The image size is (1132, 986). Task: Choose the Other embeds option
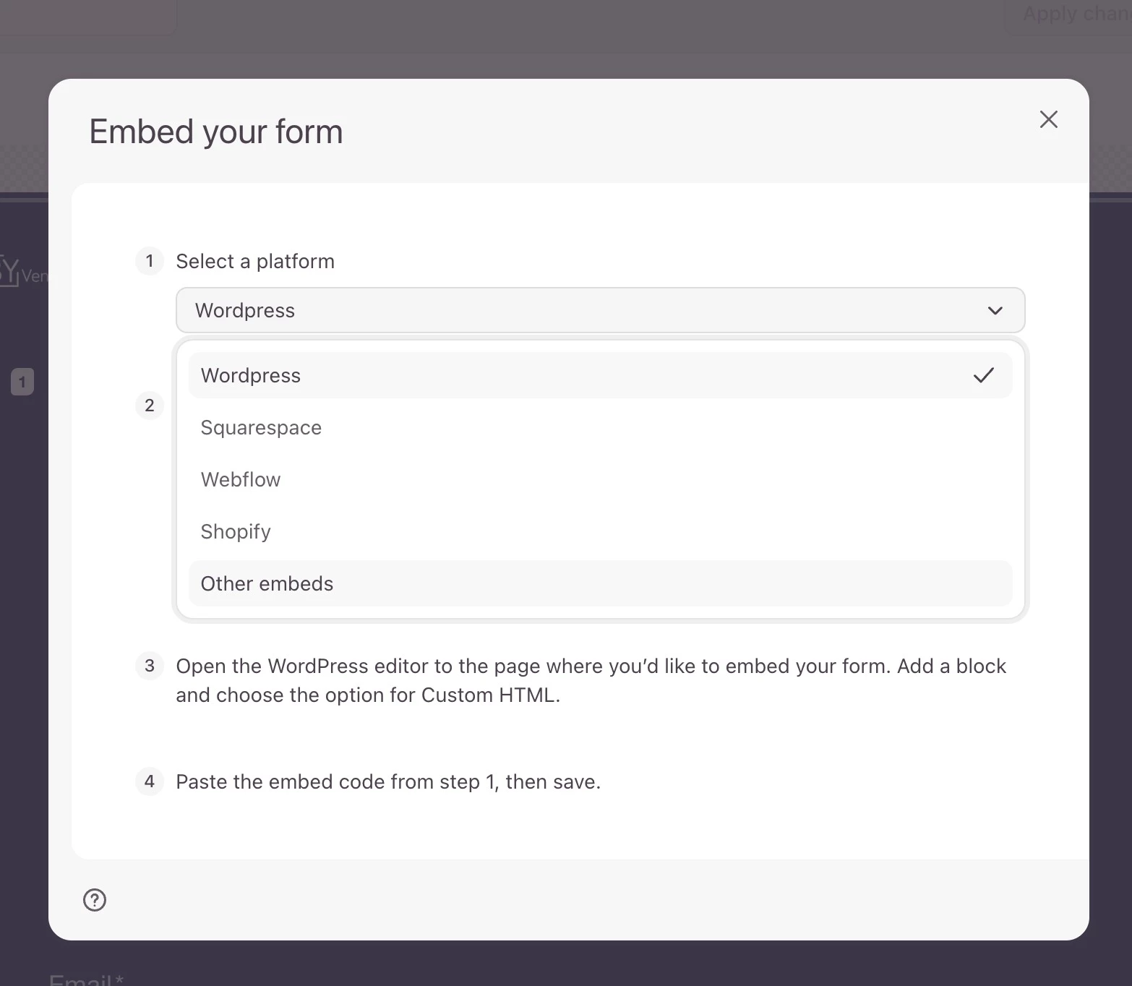(x=600, y=583)
